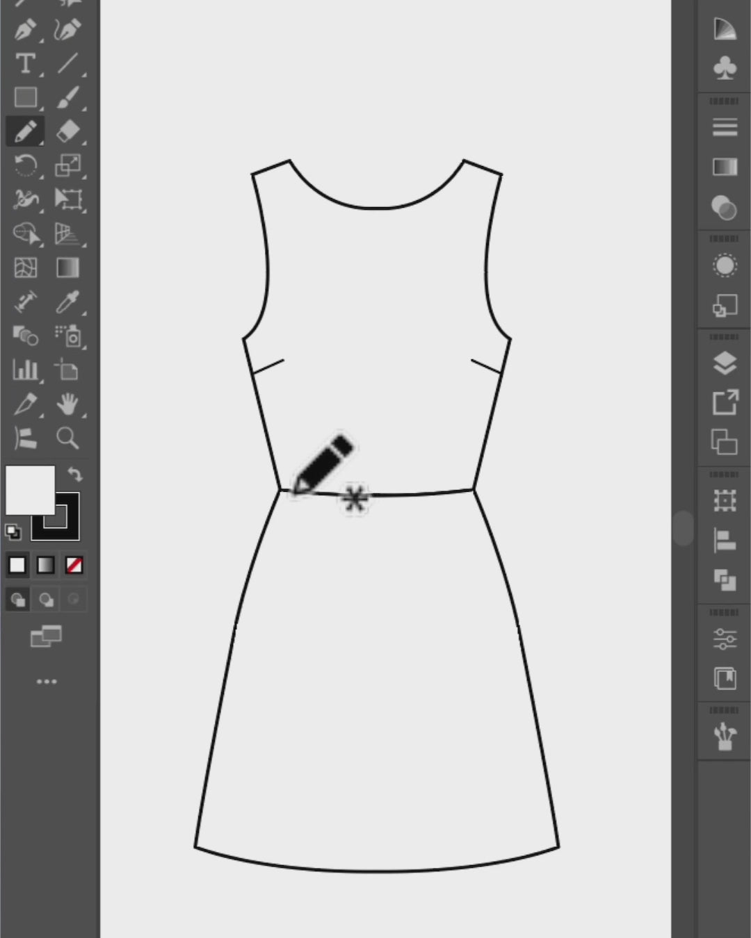Viewport: 751px width, 938px height.
Task: Activate the Hand tool
Action: click(67, 404)
